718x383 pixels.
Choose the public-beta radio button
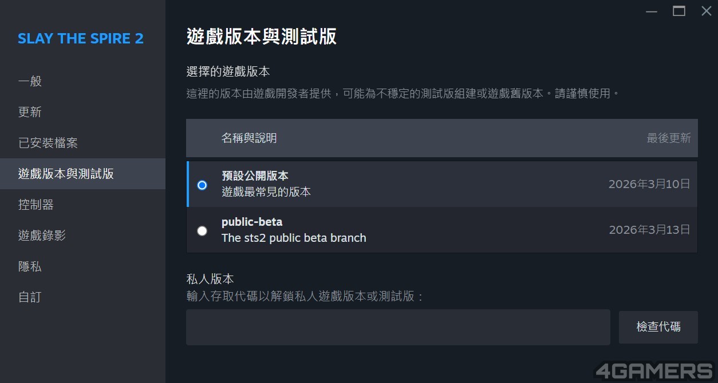202,230
